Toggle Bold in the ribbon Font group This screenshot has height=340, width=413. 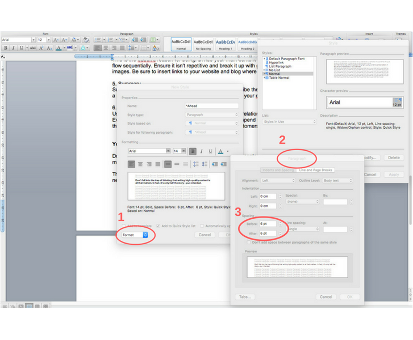pos(6,48)
